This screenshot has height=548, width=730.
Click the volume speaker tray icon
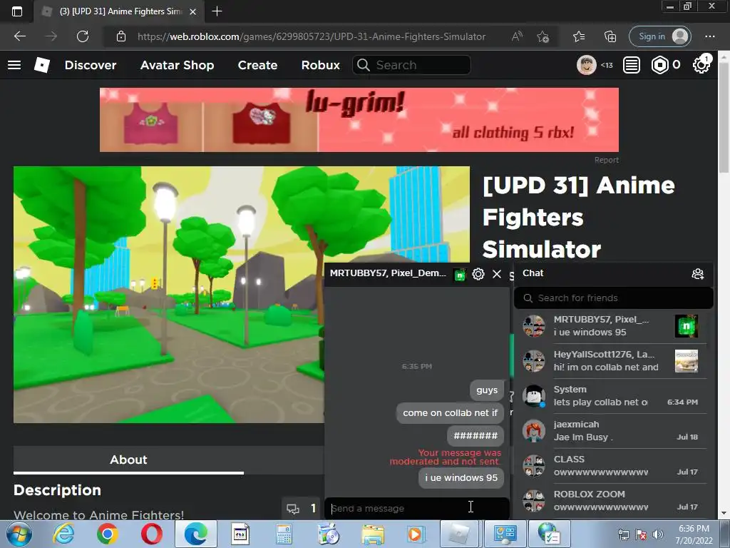(x=657, y=534)
